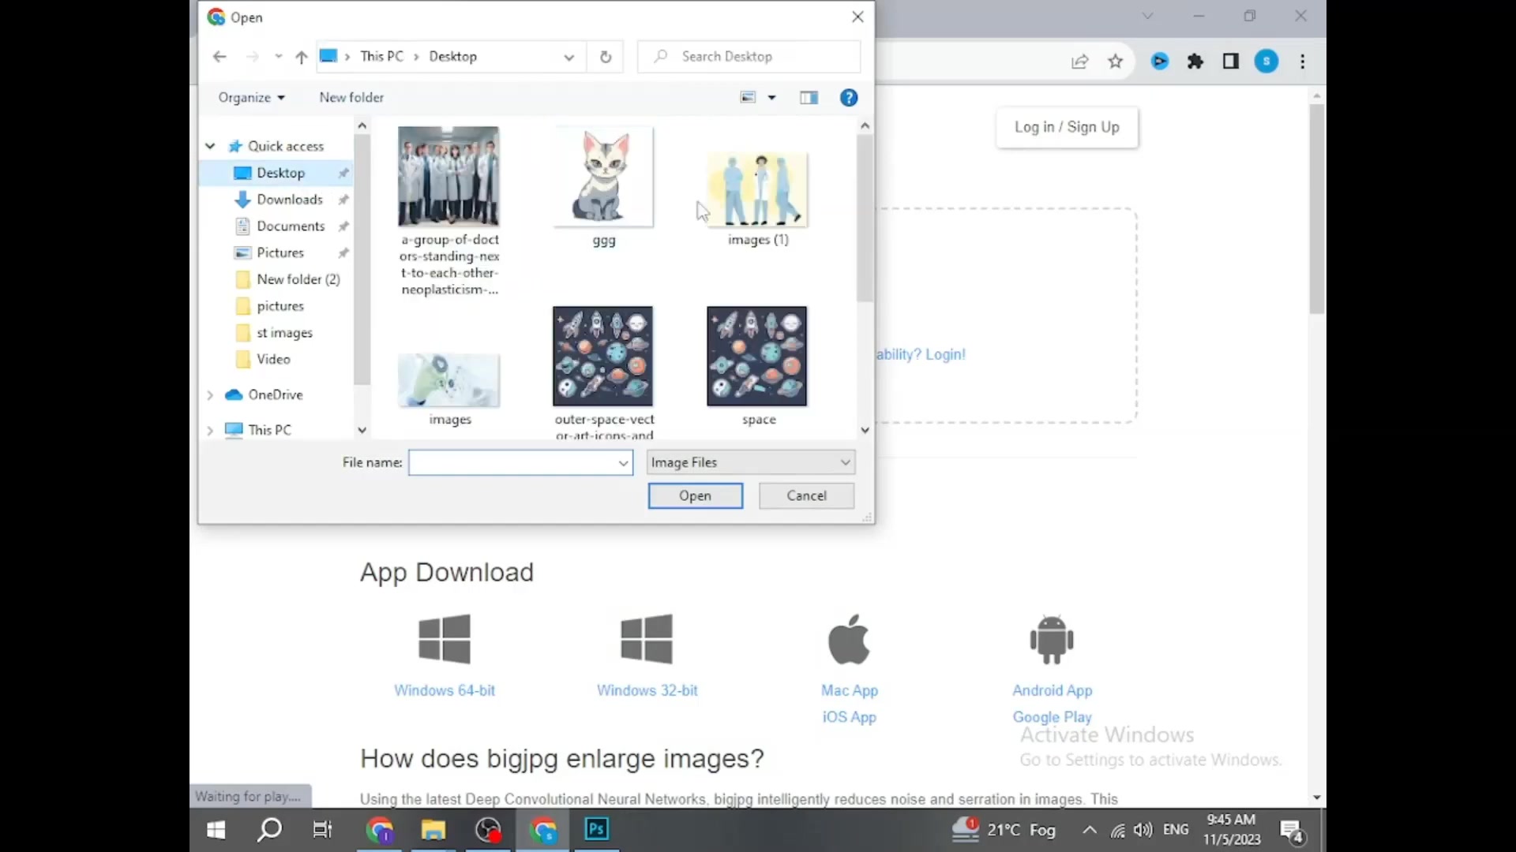Open the File name dropdown arrow
Viewport: 1516px width, 852px height.
tap(624, 463)
